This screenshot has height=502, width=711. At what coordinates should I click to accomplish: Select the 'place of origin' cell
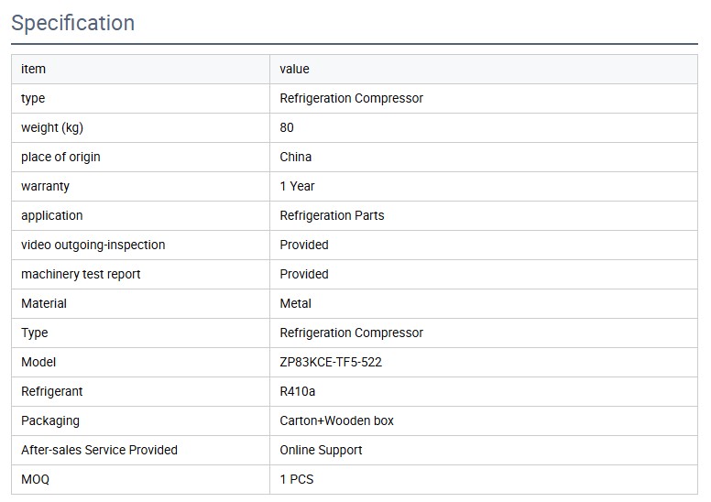pyautogui.click(x=60, y=157)
